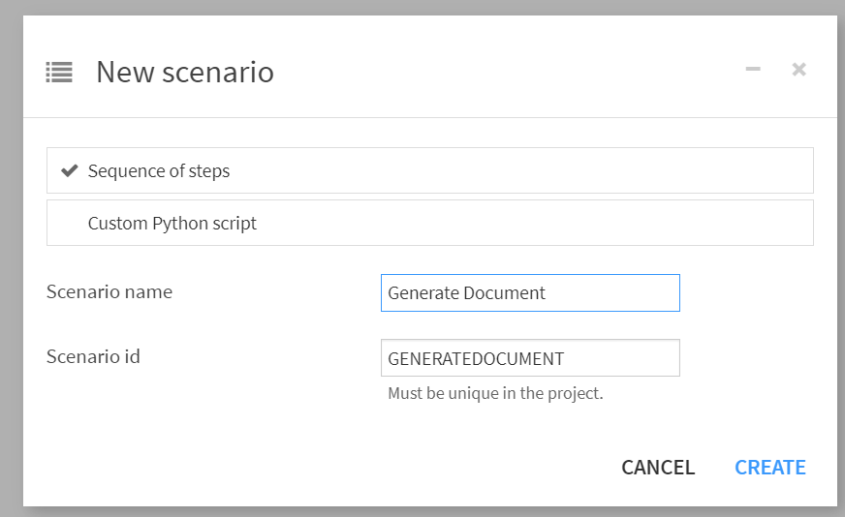Select the Sequence of steps option
This screenshot has width=845, height=517.
(x=159, y=171)
